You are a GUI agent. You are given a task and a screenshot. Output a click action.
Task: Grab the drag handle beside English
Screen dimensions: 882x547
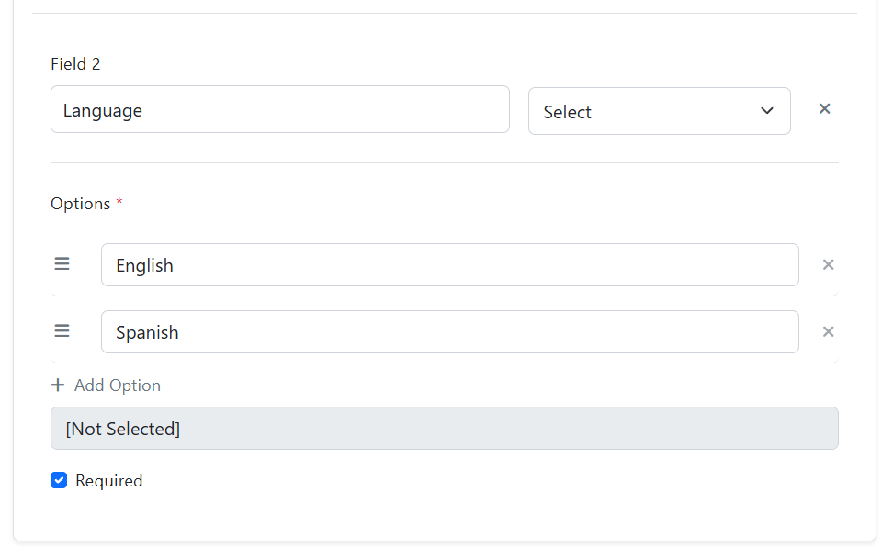(x=62, y=264)
